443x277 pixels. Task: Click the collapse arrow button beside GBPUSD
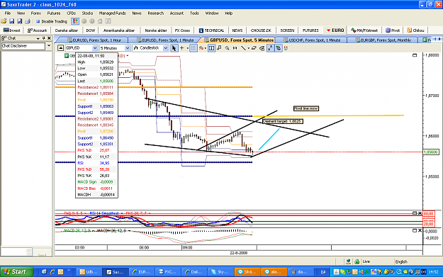pos(60,48)
